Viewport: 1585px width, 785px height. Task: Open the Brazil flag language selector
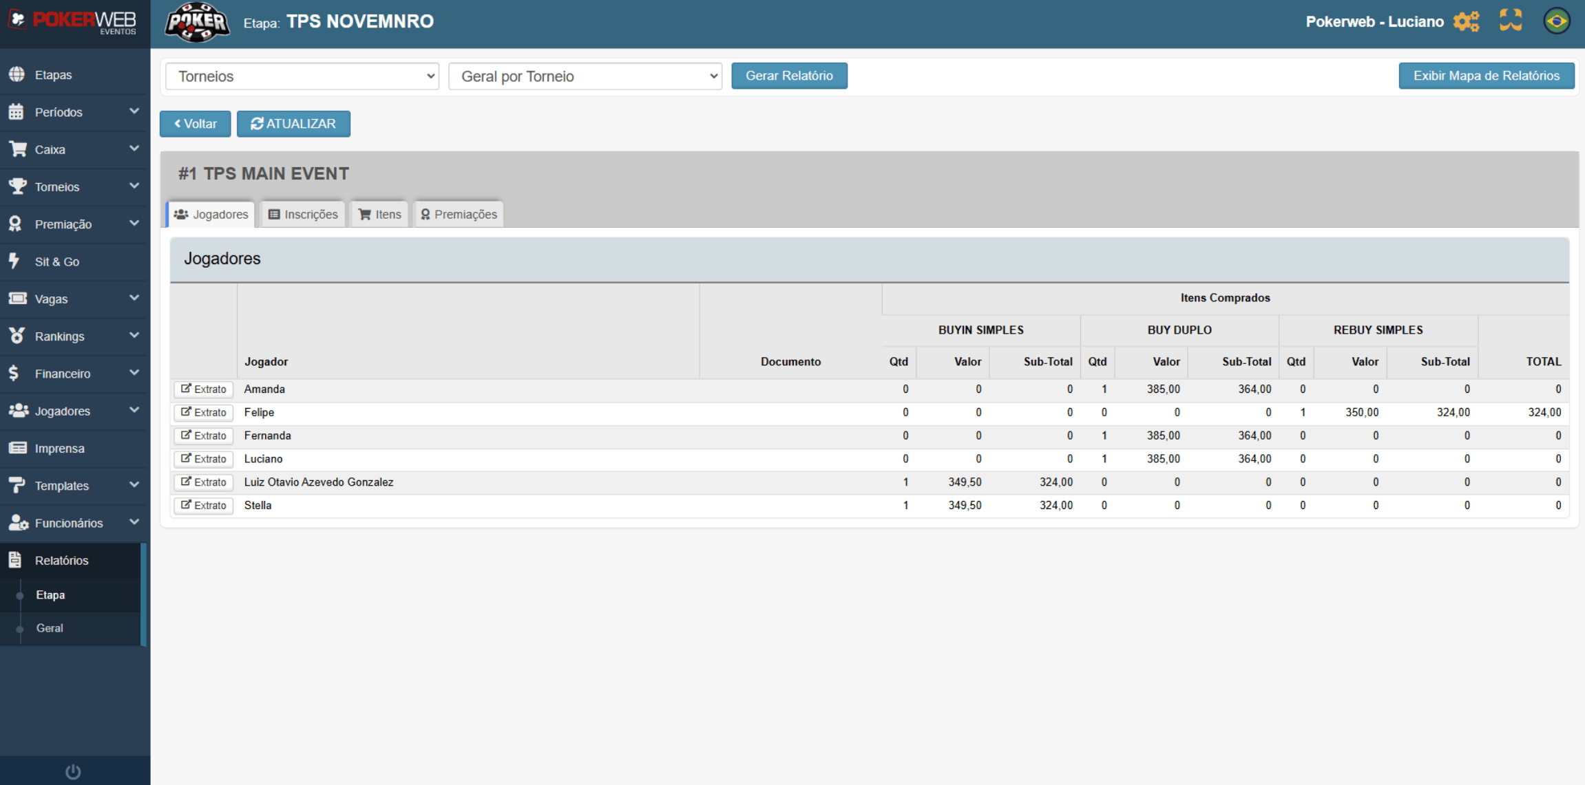(1556, 21)
